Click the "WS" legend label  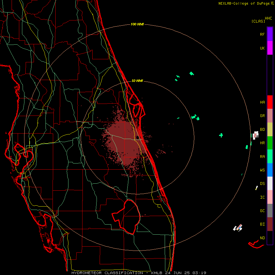[262, 170]
